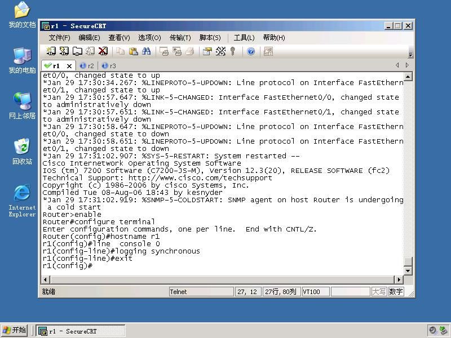Image resolution: width=451 pixels, height=338 pixels.
Task: Click the vertical scrollbar thumb
Action: click(408, 261)
